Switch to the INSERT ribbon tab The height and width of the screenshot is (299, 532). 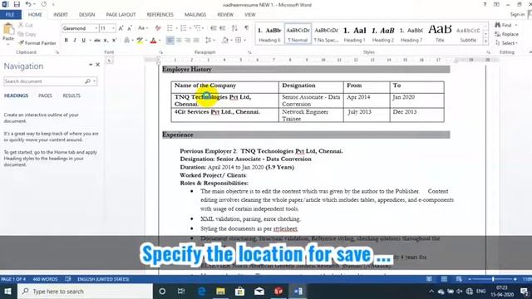[61, 15]
